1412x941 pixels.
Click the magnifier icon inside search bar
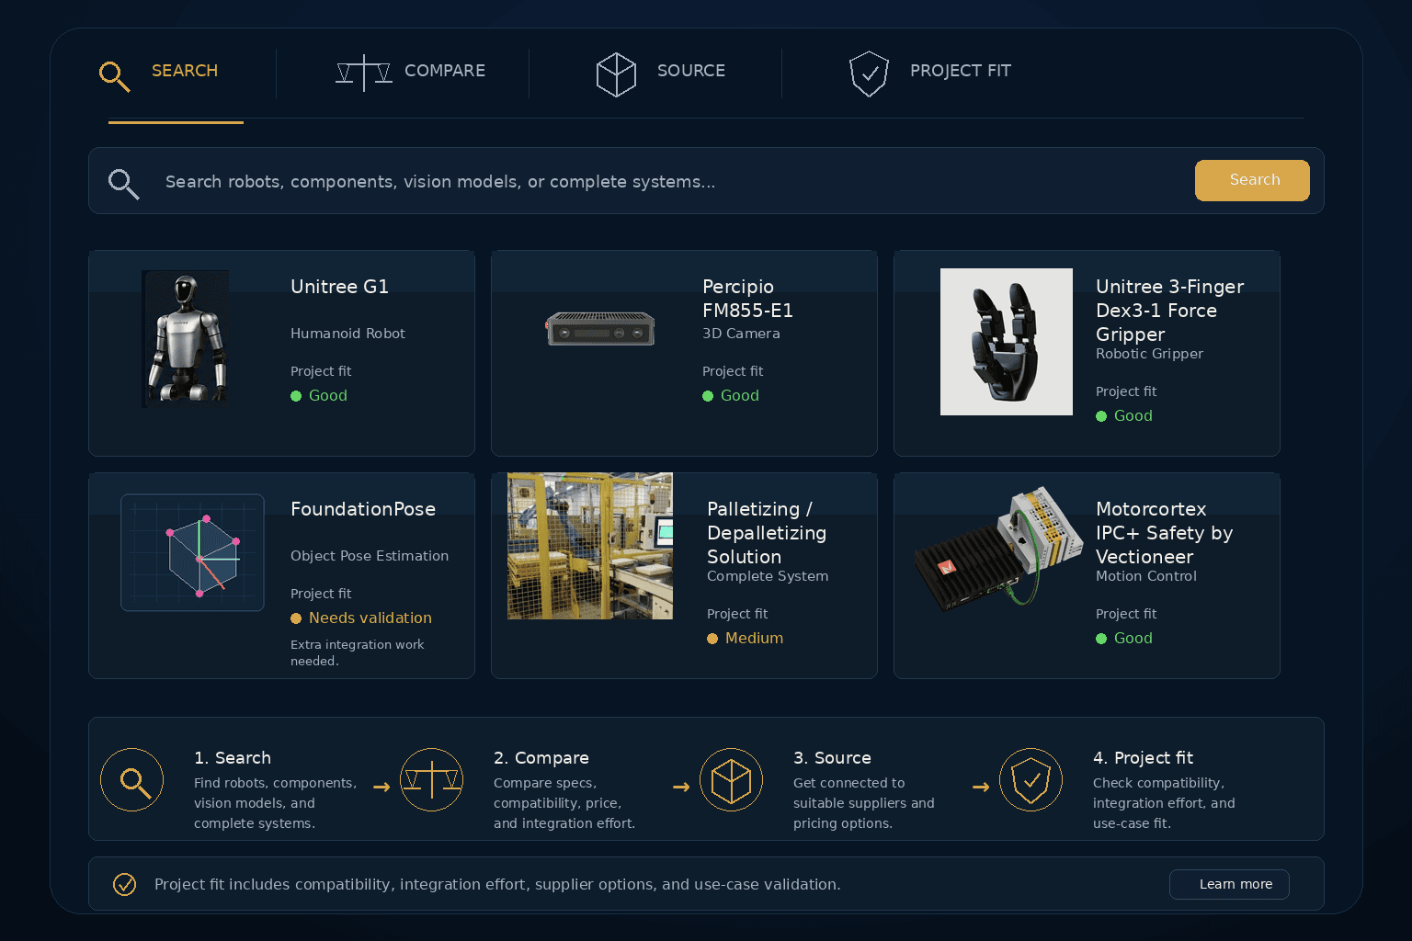coord(123,184)
